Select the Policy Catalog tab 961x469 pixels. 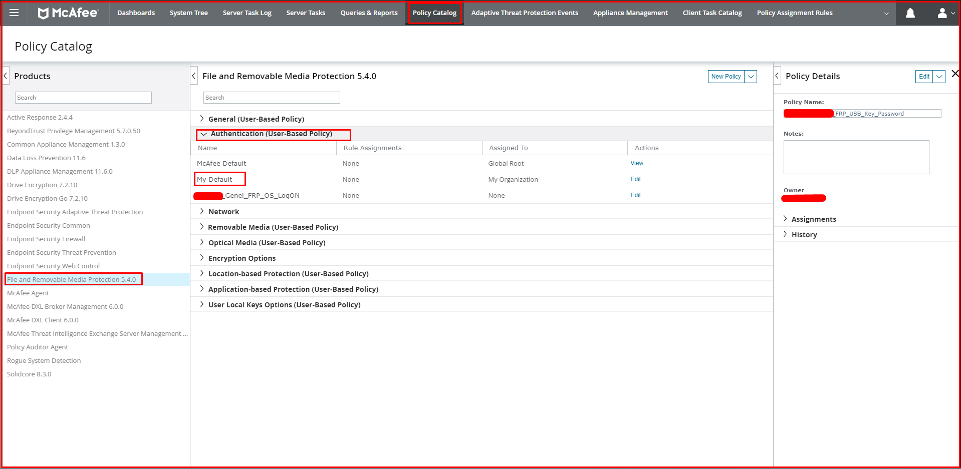(434, 13)
